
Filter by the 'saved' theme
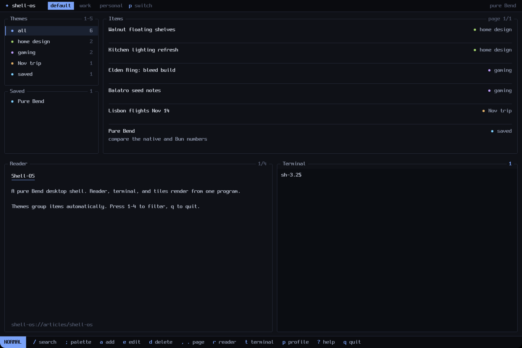pyautogui.click(x=51, y=74)
